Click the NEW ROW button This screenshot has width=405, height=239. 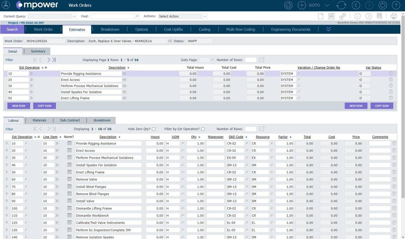tap(18, 105)
